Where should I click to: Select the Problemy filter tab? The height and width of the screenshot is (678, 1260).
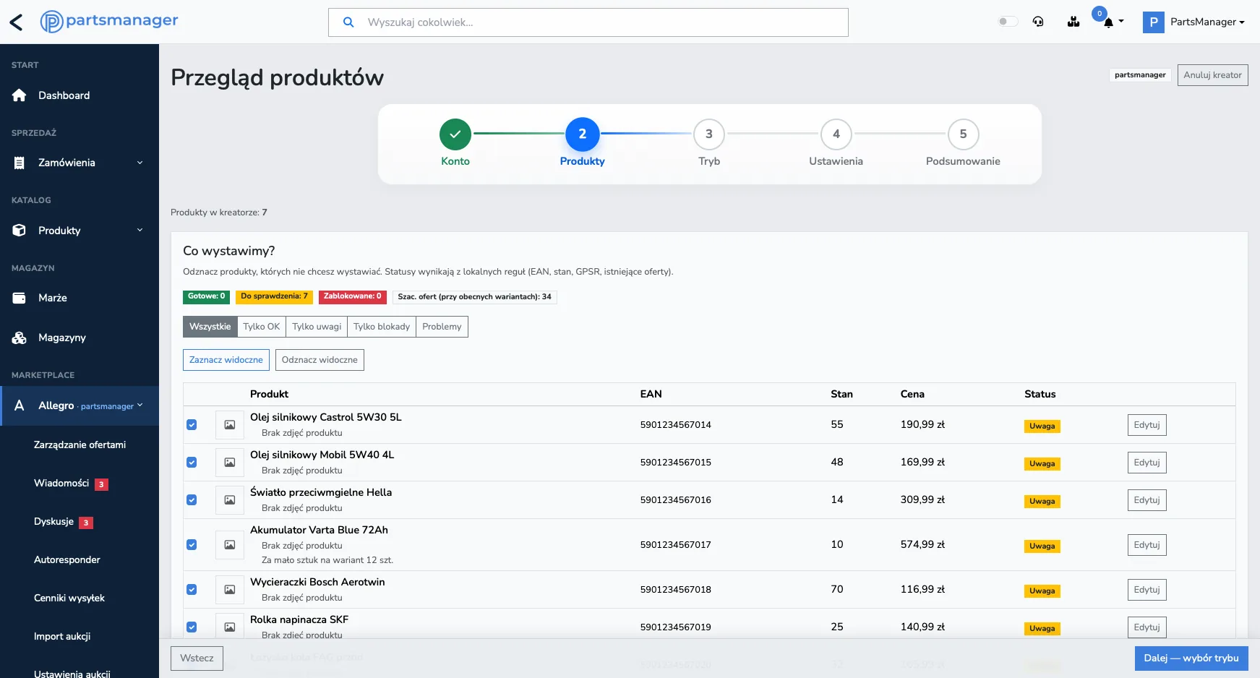click(x=442, y=327)
